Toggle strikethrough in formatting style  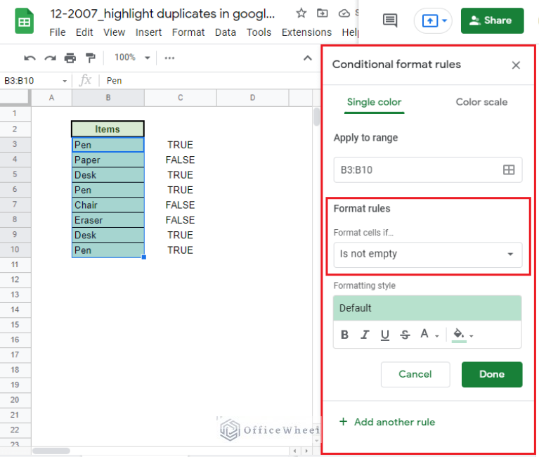click(x=405, y=335)
